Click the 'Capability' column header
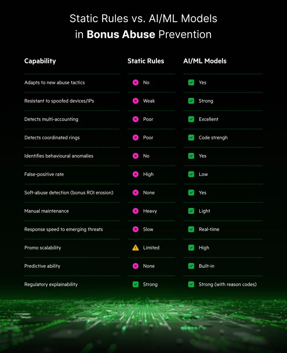Viewport: 287px width, 353px height. (x=40, y=61)
